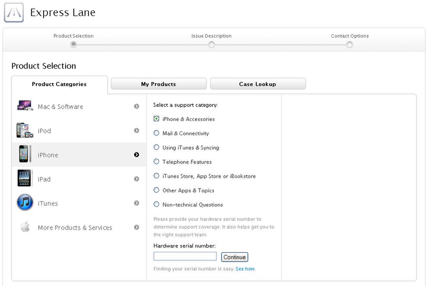Expand the Mac & Software category arrow
The image size is (428, 286).
pos(136,106)
